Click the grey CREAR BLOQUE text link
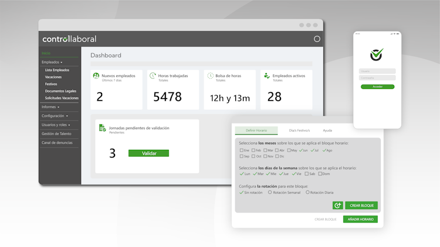Screen dimensions: 440x247 [325, 219]
